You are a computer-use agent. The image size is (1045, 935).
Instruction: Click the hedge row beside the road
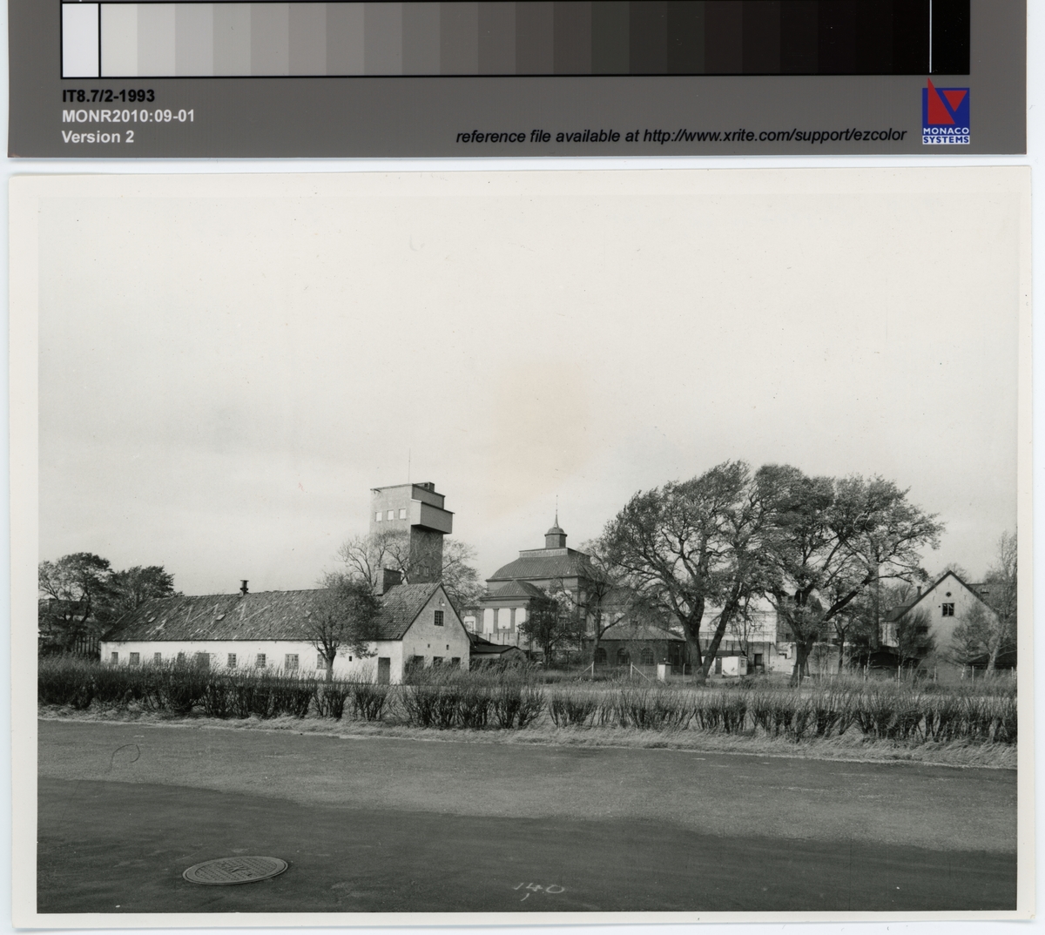click(522, 703)
